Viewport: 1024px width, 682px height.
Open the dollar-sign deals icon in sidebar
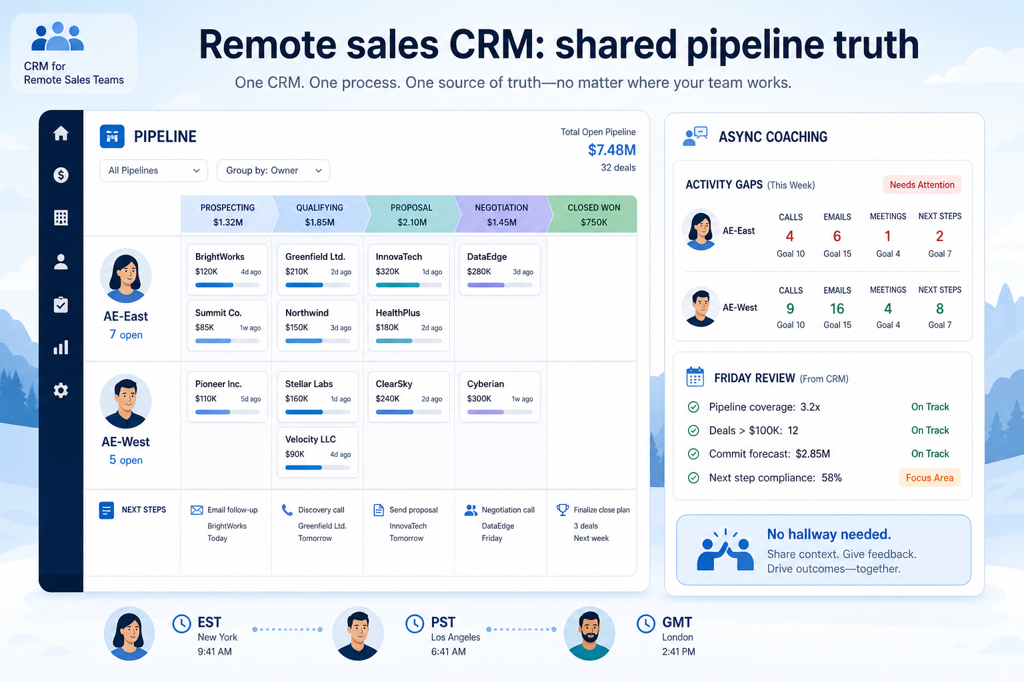61,175
